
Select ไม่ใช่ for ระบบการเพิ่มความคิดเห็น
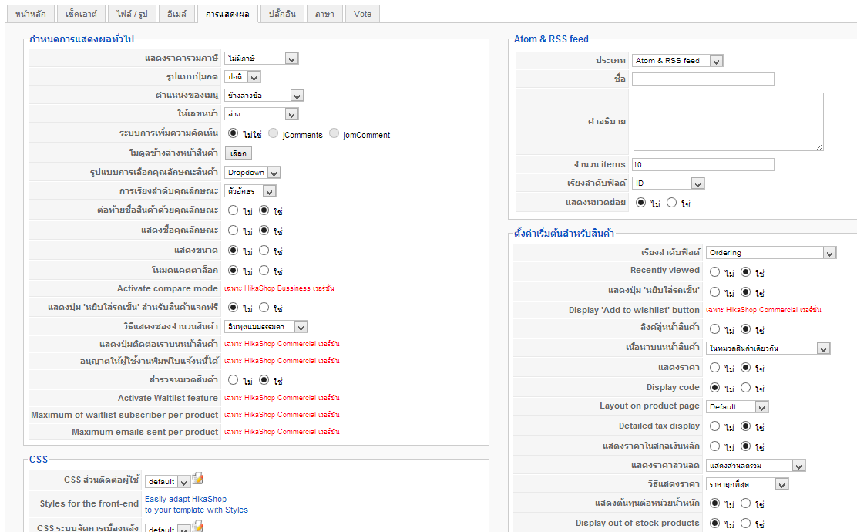[x=233, y=133]
